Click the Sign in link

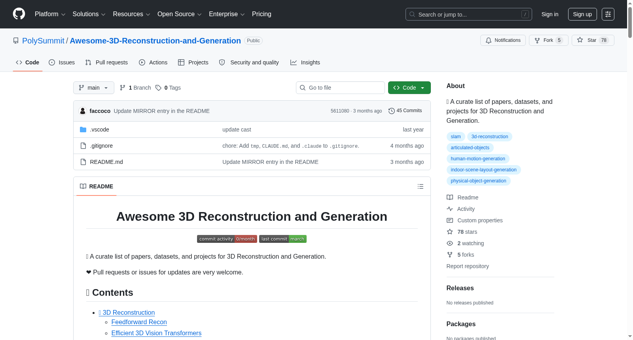pyautogui.click(x=550, y=14)
